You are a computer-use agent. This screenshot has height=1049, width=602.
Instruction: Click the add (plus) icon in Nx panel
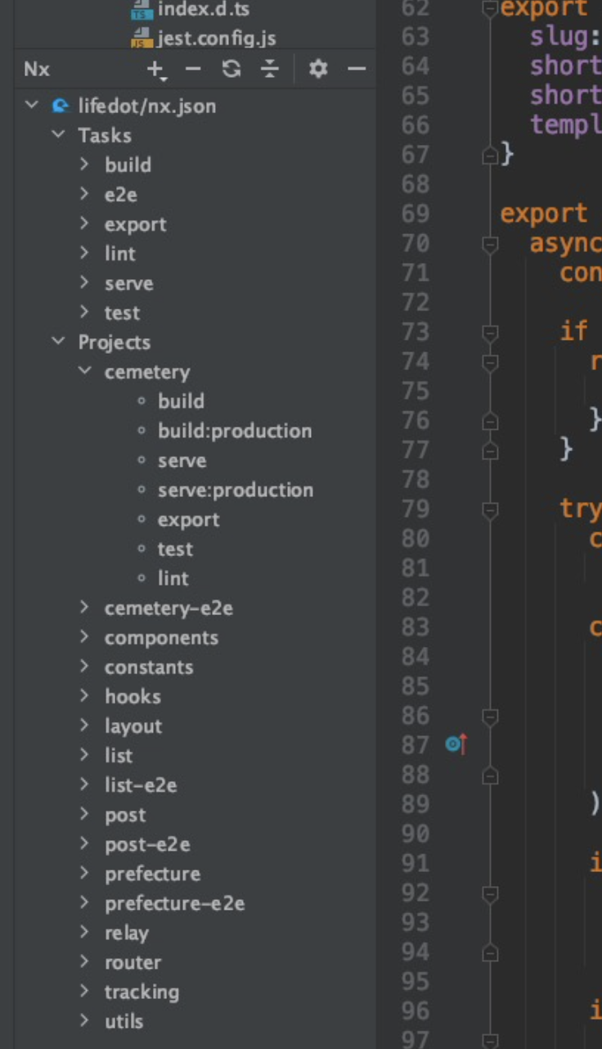pos(155,70)
